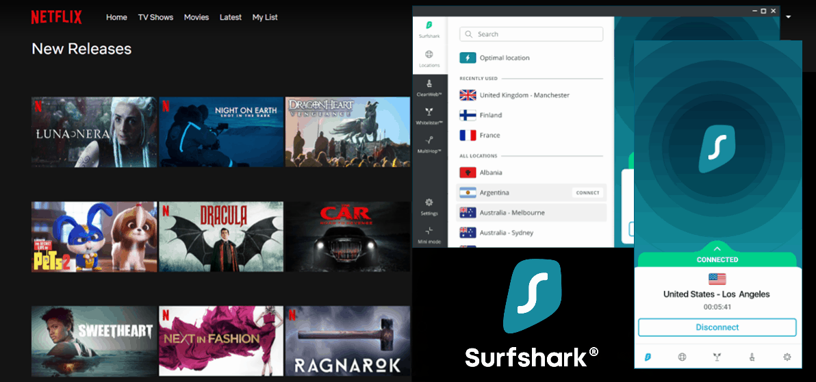Click the France flag icon

coord(468,136)
